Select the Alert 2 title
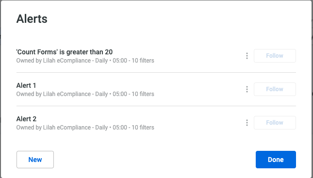Image resolution: width=313 pixels, height=178 pixels. (x=26, y=119)
